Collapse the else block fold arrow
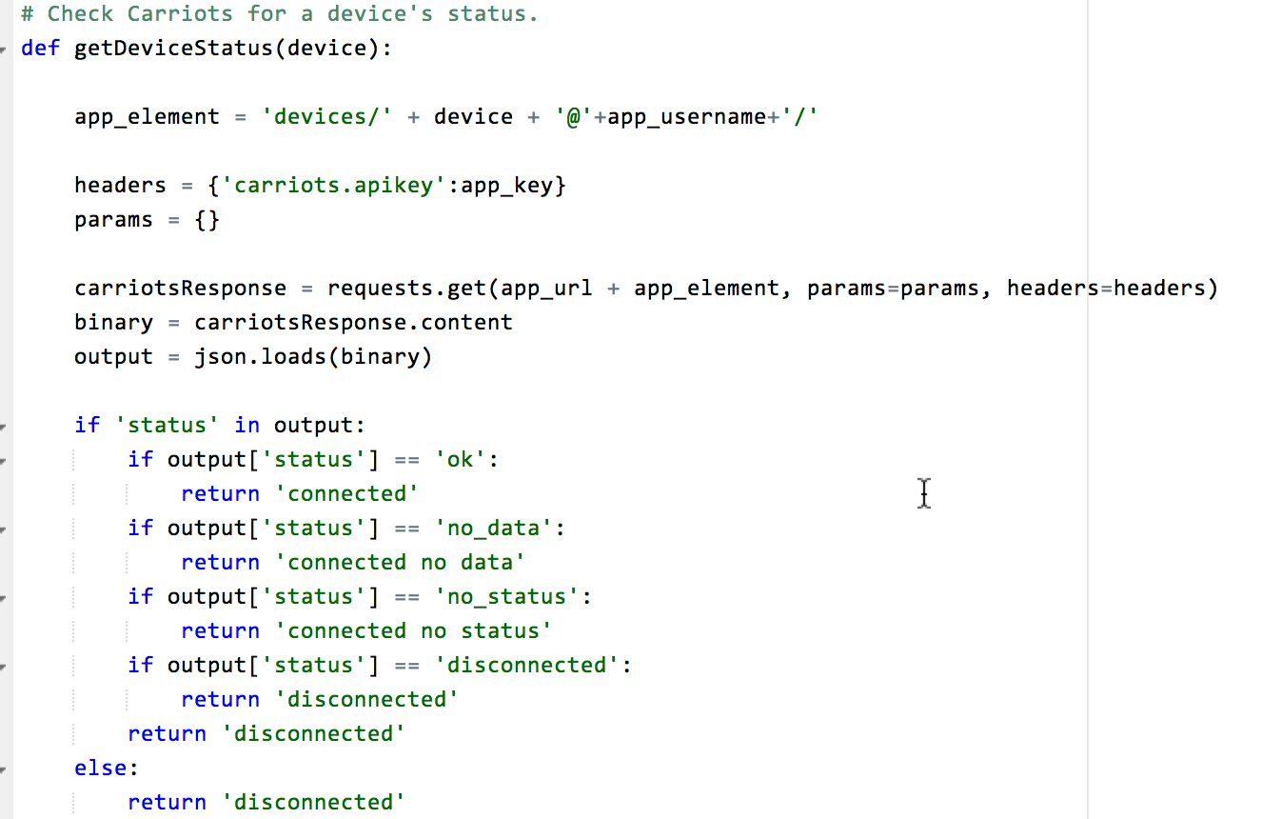The width and height of the screenshot is (1262, 819). click(x=3, y=769)
